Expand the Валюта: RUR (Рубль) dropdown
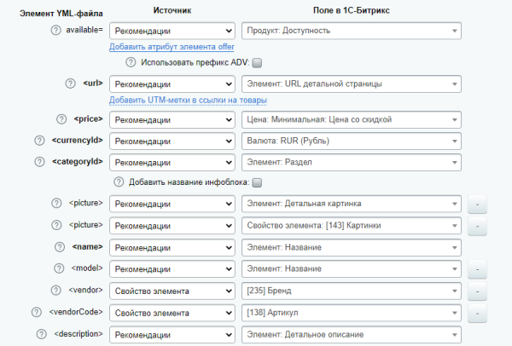This screenshot has height=346, width=512. point(352,141)
